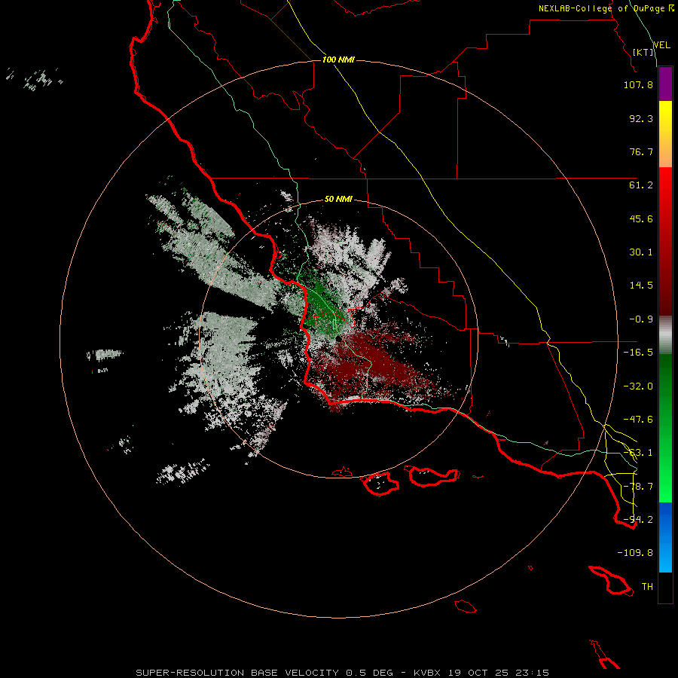Viewport: 678px width, 678px height.
Task: Click the -109.8 legend value
Action: [635, 553]
